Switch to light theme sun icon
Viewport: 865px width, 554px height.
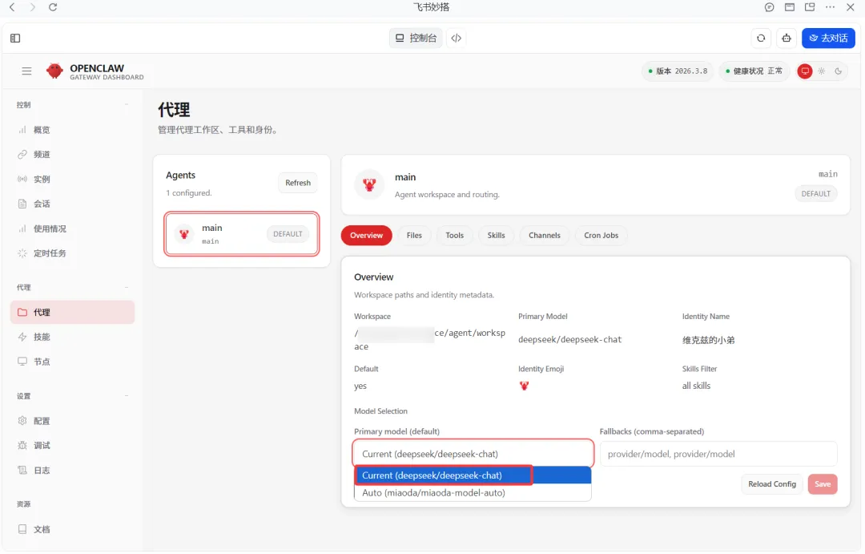[822, 71]
